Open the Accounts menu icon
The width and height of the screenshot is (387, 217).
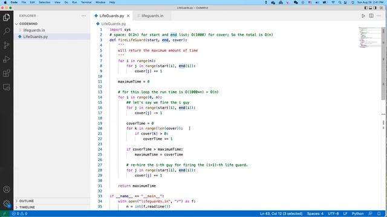click(x=7, y=189)
